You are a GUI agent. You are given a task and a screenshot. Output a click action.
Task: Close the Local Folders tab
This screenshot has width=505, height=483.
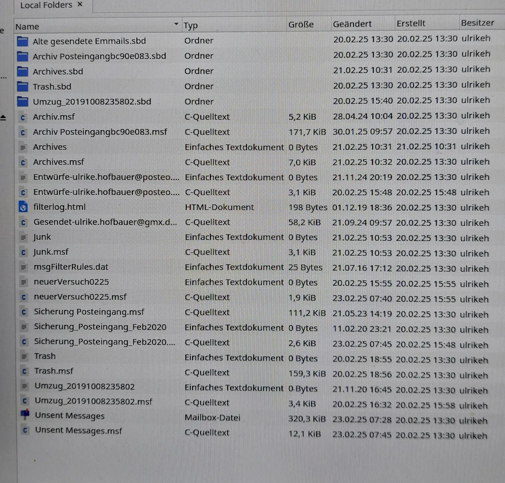click(x=80, y=4)
